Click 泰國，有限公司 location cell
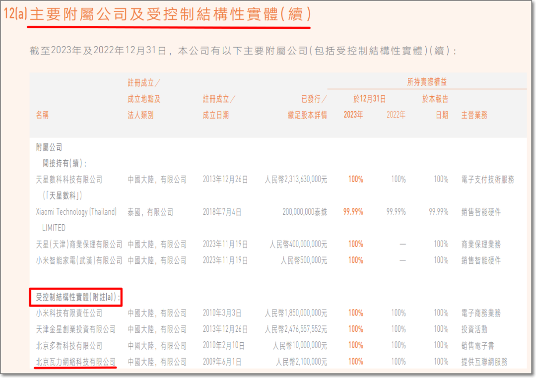This screenshot has width=536, height=378. 150,212
